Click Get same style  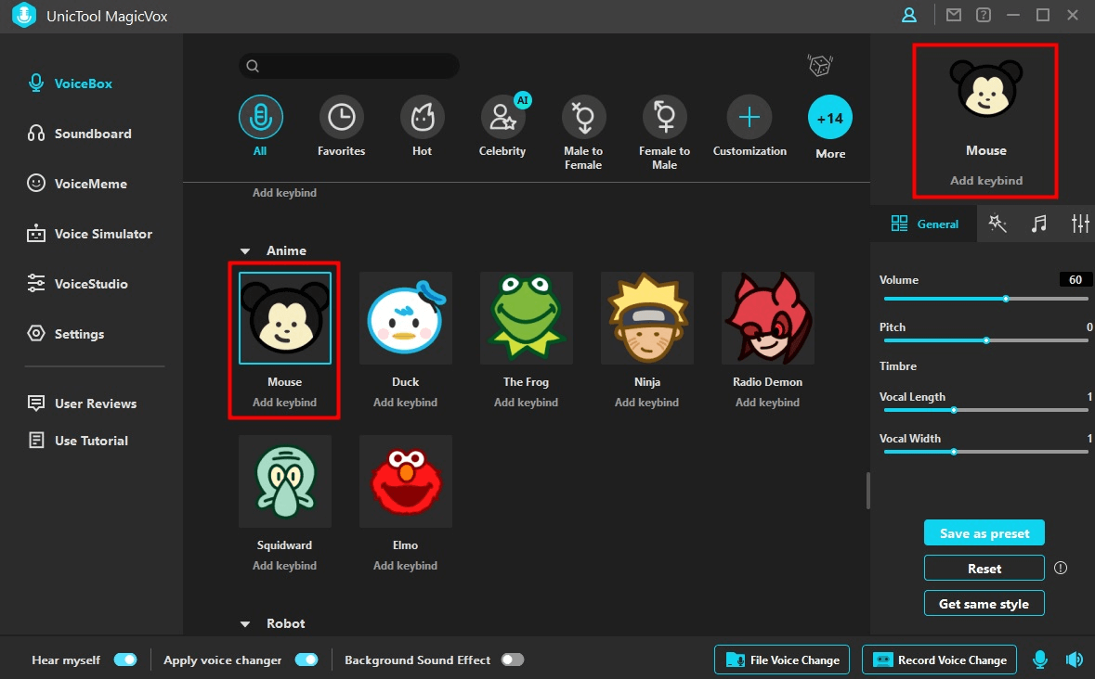tap(984, 604)
